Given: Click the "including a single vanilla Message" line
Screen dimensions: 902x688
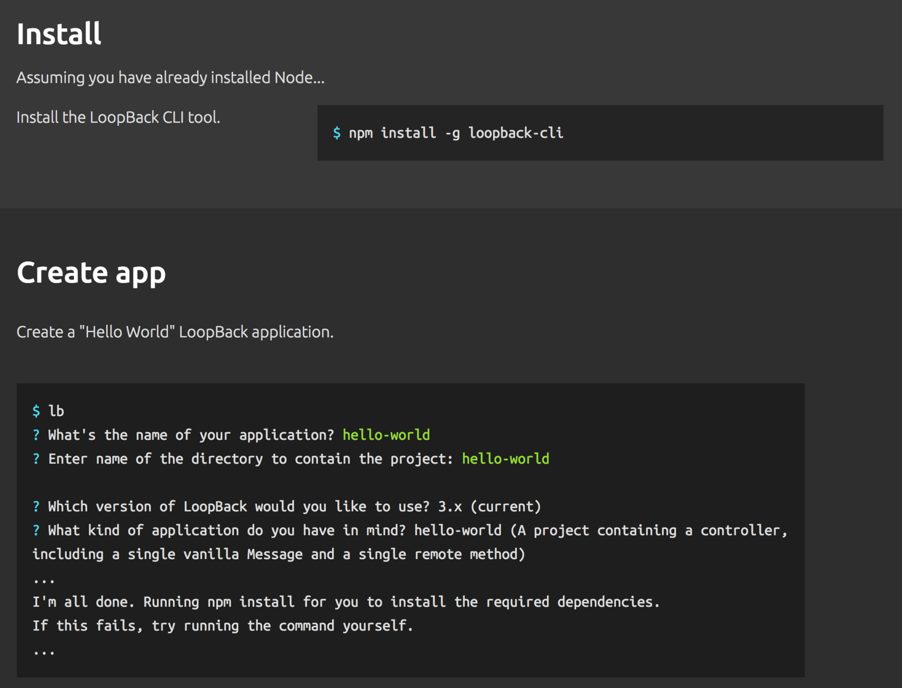Looking at the screenshot, I should coord(279,554).
